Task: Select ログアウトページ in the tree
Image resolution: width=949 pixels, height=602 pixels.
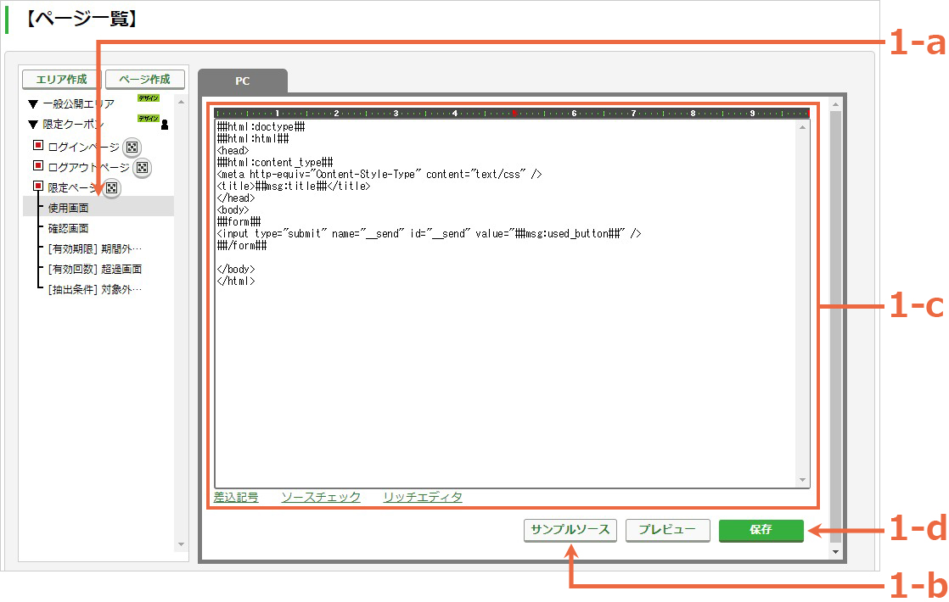Action: pyautogui.click(x=88, y=167)
